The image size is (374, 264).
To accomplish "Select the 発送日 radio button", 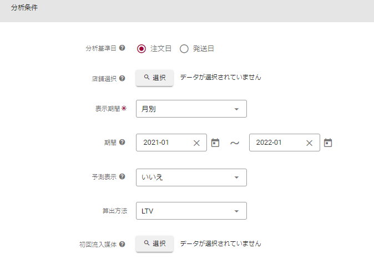I will click(x=184, y=48).
